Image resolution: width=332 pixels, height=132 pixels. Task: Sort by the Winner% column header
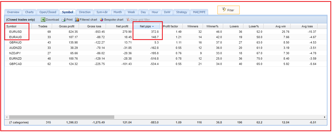213,26
